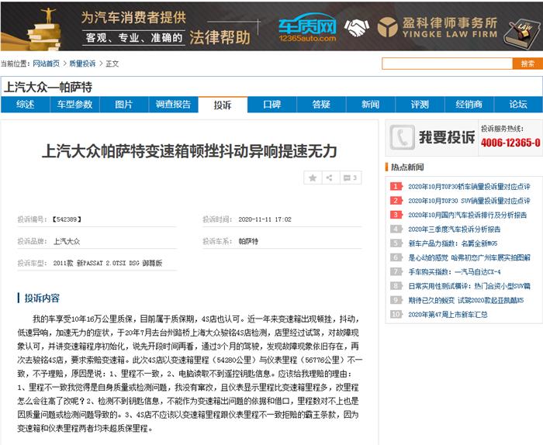Click the 车质网 12365auto.com logo

307,27
